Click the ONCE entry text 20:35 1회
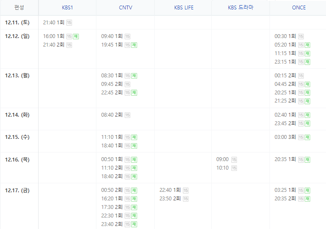This screenshot has width=326, height=229. coord(285,159)
